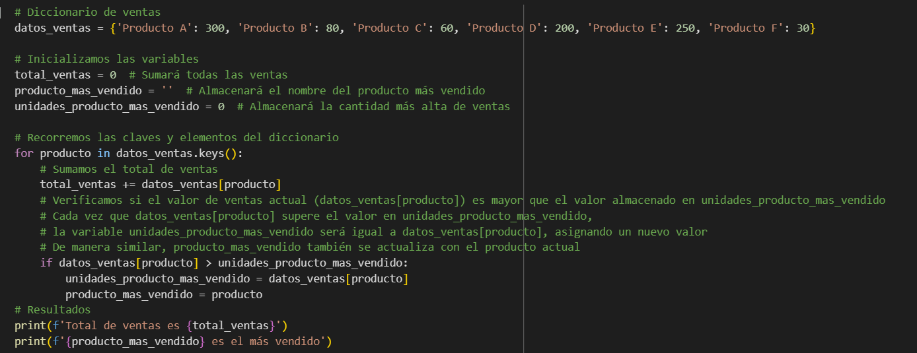Click 'producto_mas_vendido' in the empty-string assignment
The image size is (917, 353).
coord(78,91)
